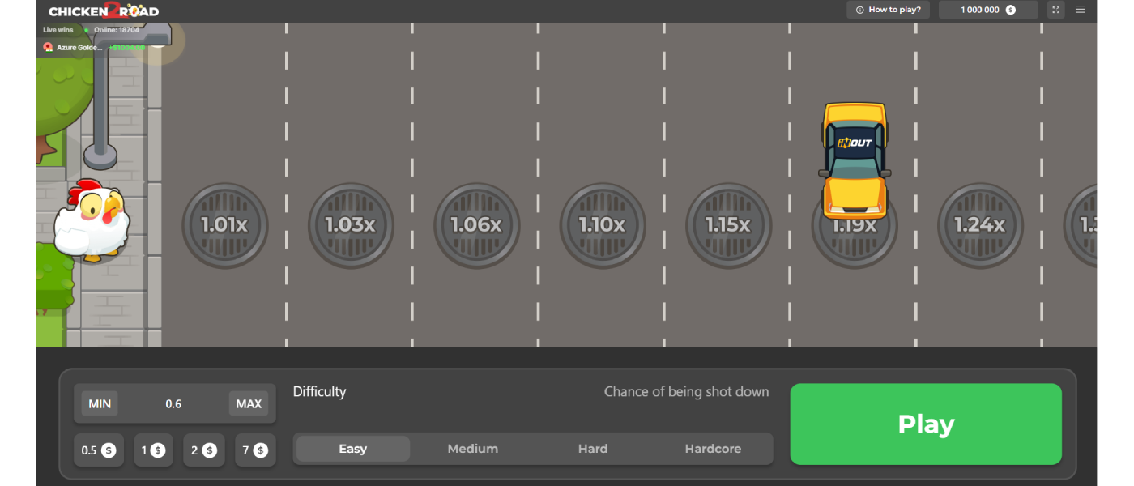Click the 1.24x manhole multiplier
The height and width of the screenshot is (486, 1134).
pos(980,225)
